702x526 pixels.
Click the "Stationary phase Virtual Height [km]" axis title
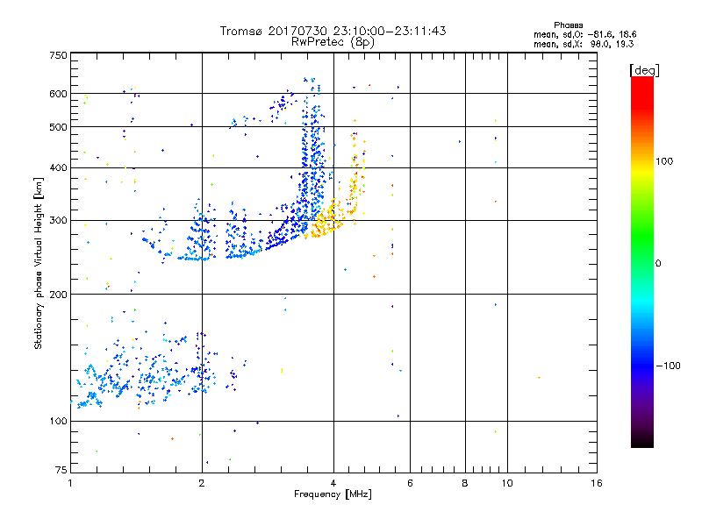[39, 263]
